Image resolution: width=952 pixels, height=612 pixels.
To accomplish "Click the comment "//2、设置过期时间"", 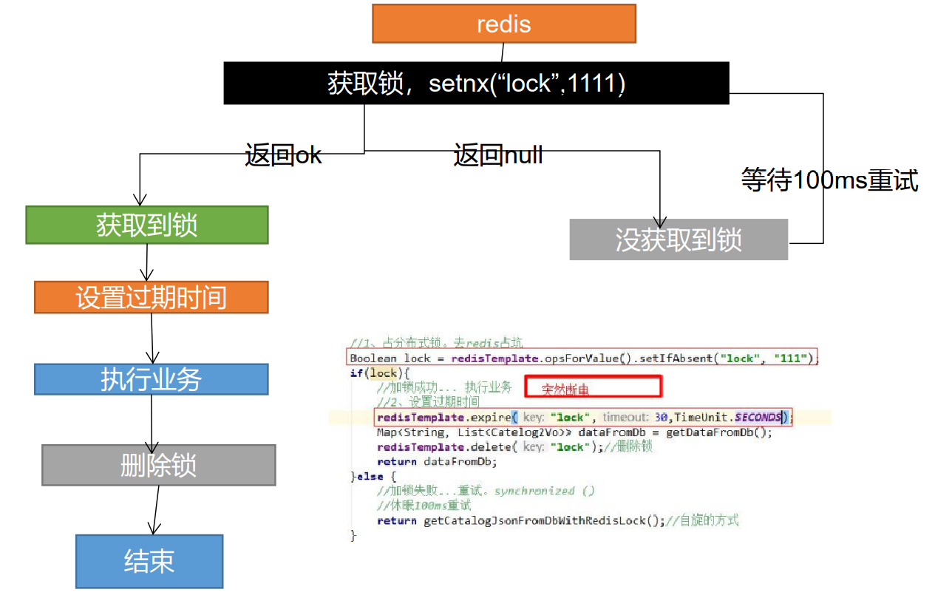I will [x=428, y=401].
